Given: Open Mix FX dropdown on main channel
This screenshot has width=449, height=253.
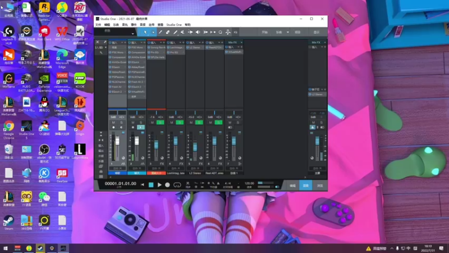Looking at the screenshot, I should click(325, 43).
